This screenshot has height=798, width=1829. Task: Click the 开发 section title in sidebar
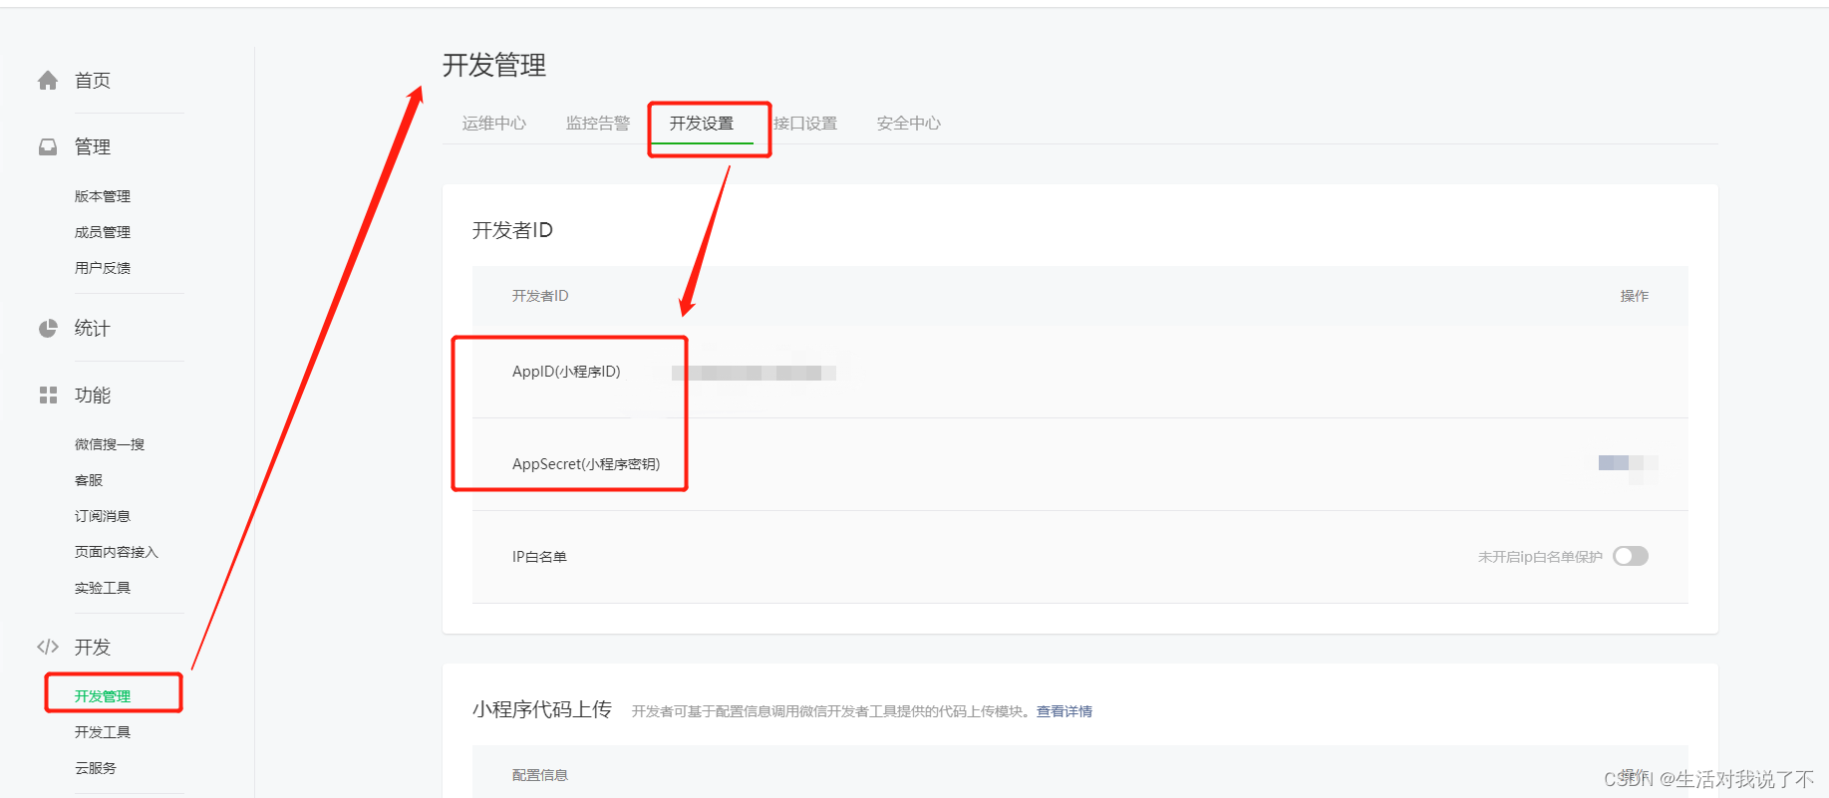coord(93,647)
